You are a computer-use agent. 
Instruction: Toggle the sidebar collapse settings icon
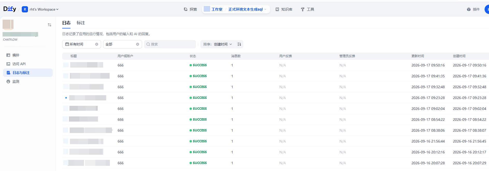(49, 25)
